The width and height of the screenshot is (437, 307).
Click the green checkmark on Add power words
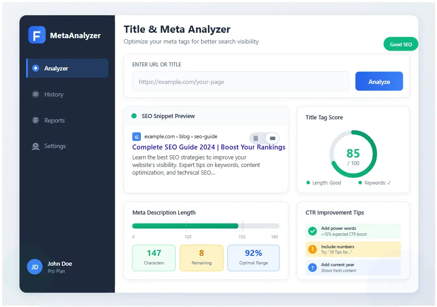[x=313, y=231]
